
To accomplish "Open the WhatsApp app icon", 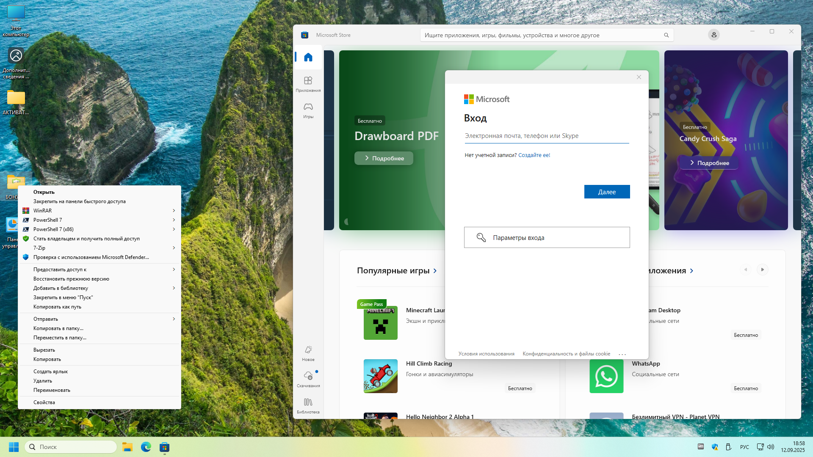I will pos(606,376).
